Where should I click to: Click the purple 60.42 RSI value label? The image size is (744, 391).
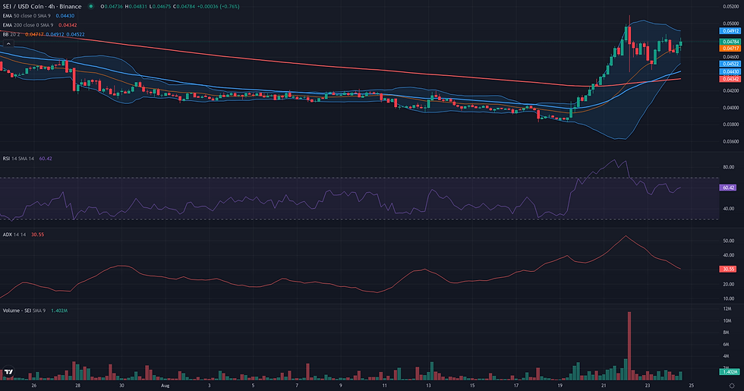[728, 188]
